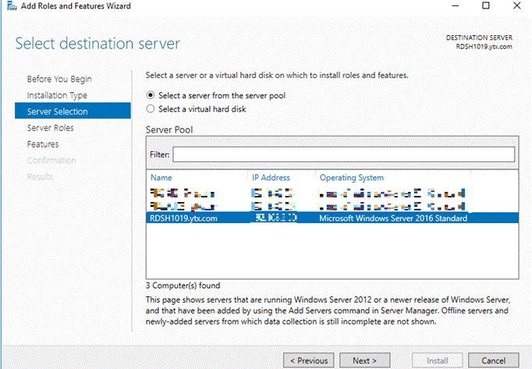
Task: Click the Install button
Action: click(438, 360)
